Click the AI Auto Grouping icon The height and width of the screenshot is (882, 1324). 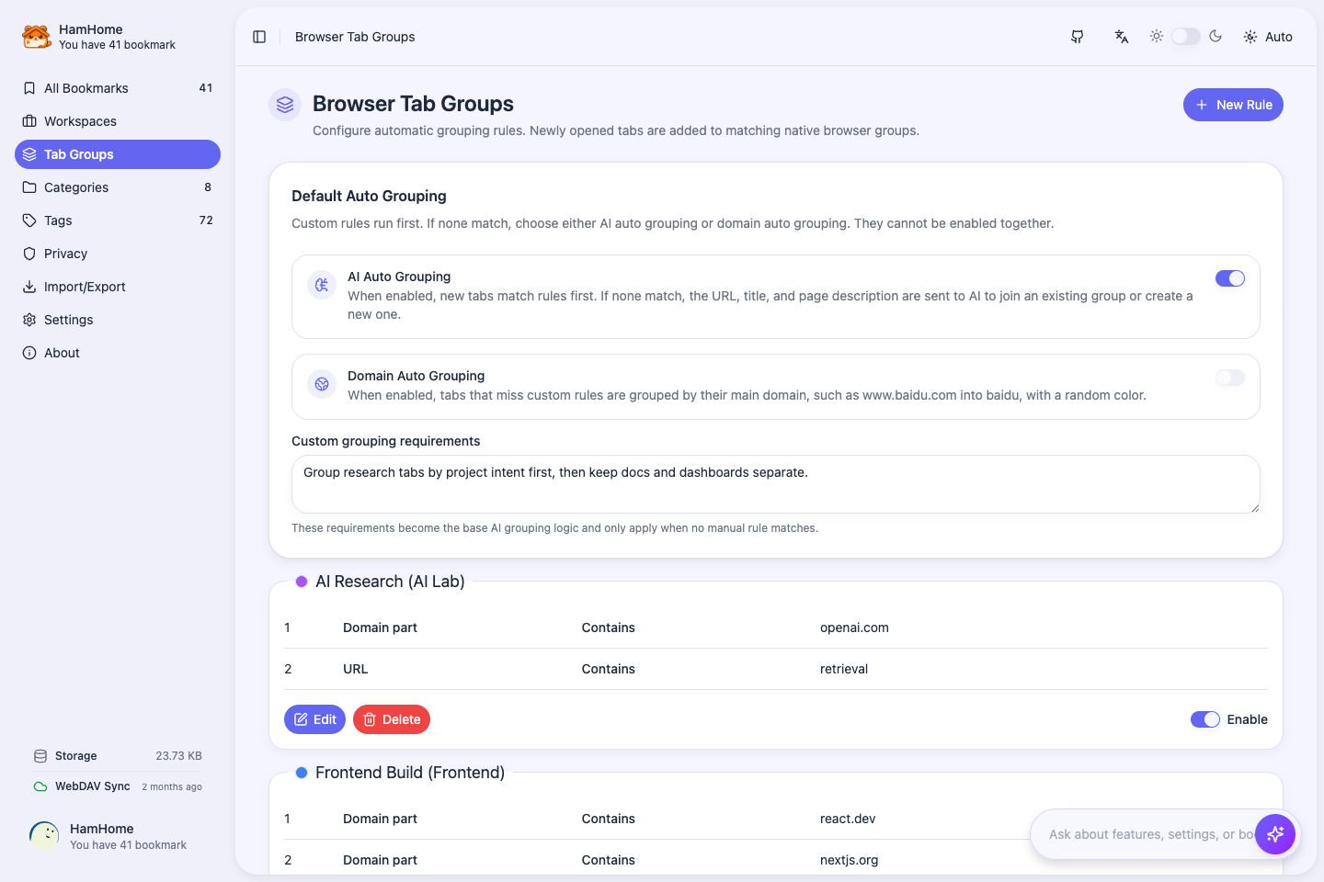click(322, 285)
